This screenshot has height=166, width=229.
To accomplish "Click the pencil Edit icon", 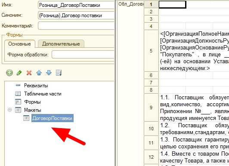I will (x=19, y=73).
